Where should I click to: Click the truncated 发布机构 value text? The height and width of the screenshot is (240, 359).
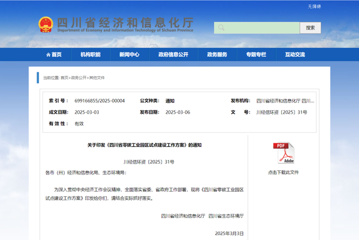(x=285, y=101)
